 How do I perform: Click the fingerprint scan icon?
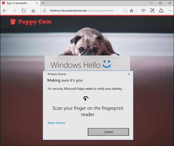coord(86,98)
